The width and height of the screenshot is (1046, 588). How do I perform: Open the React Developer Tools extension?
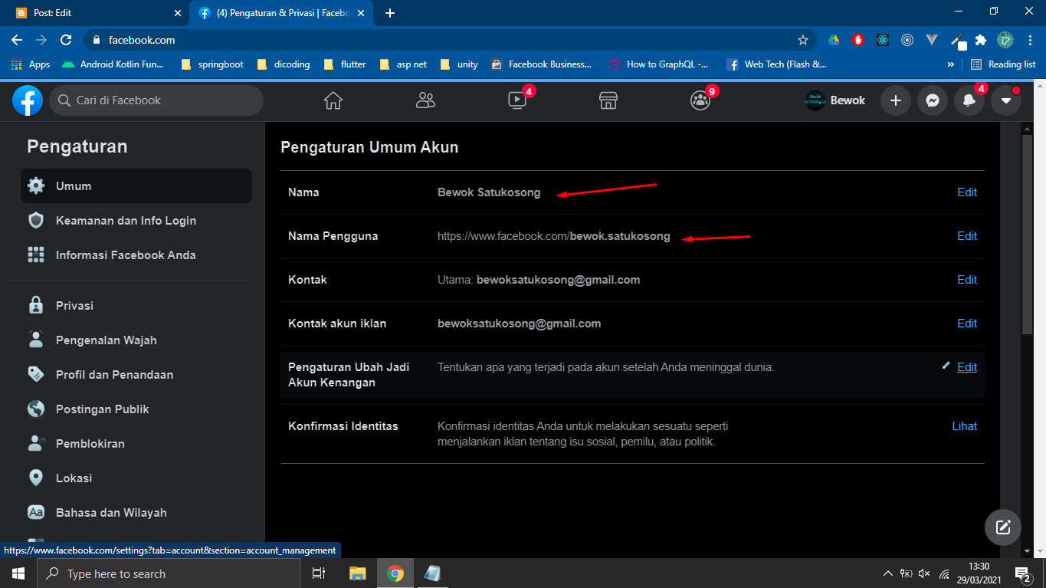[883, 40]
